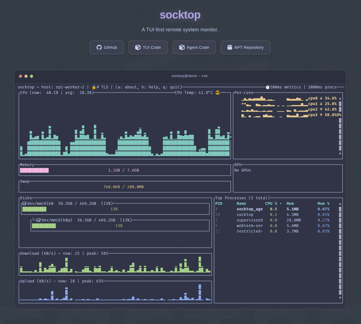Toggle the sort indicator dot next to CPU %
The height and width of the screenshot is (324, 361).
pos(280,203)
